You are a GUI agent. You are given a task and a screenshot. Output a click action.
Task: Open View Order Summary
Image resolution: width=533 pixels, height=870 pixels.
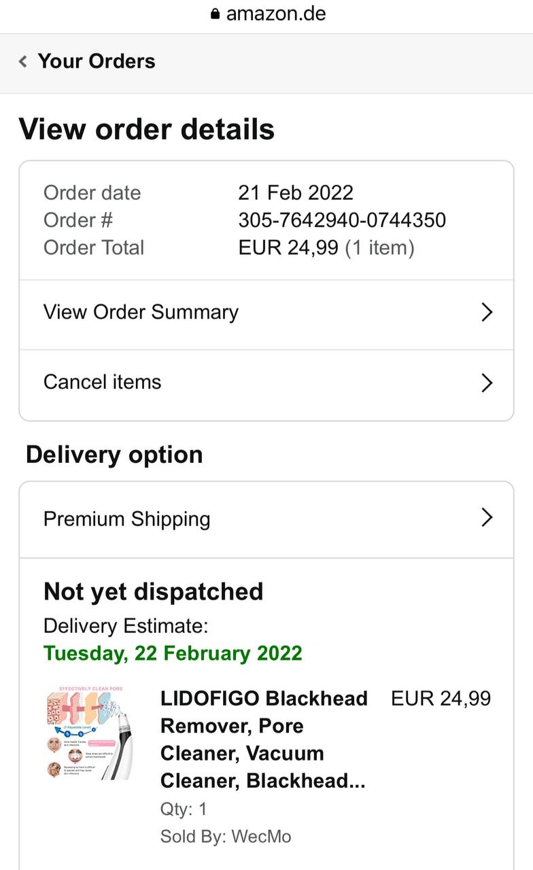point(141,312)
